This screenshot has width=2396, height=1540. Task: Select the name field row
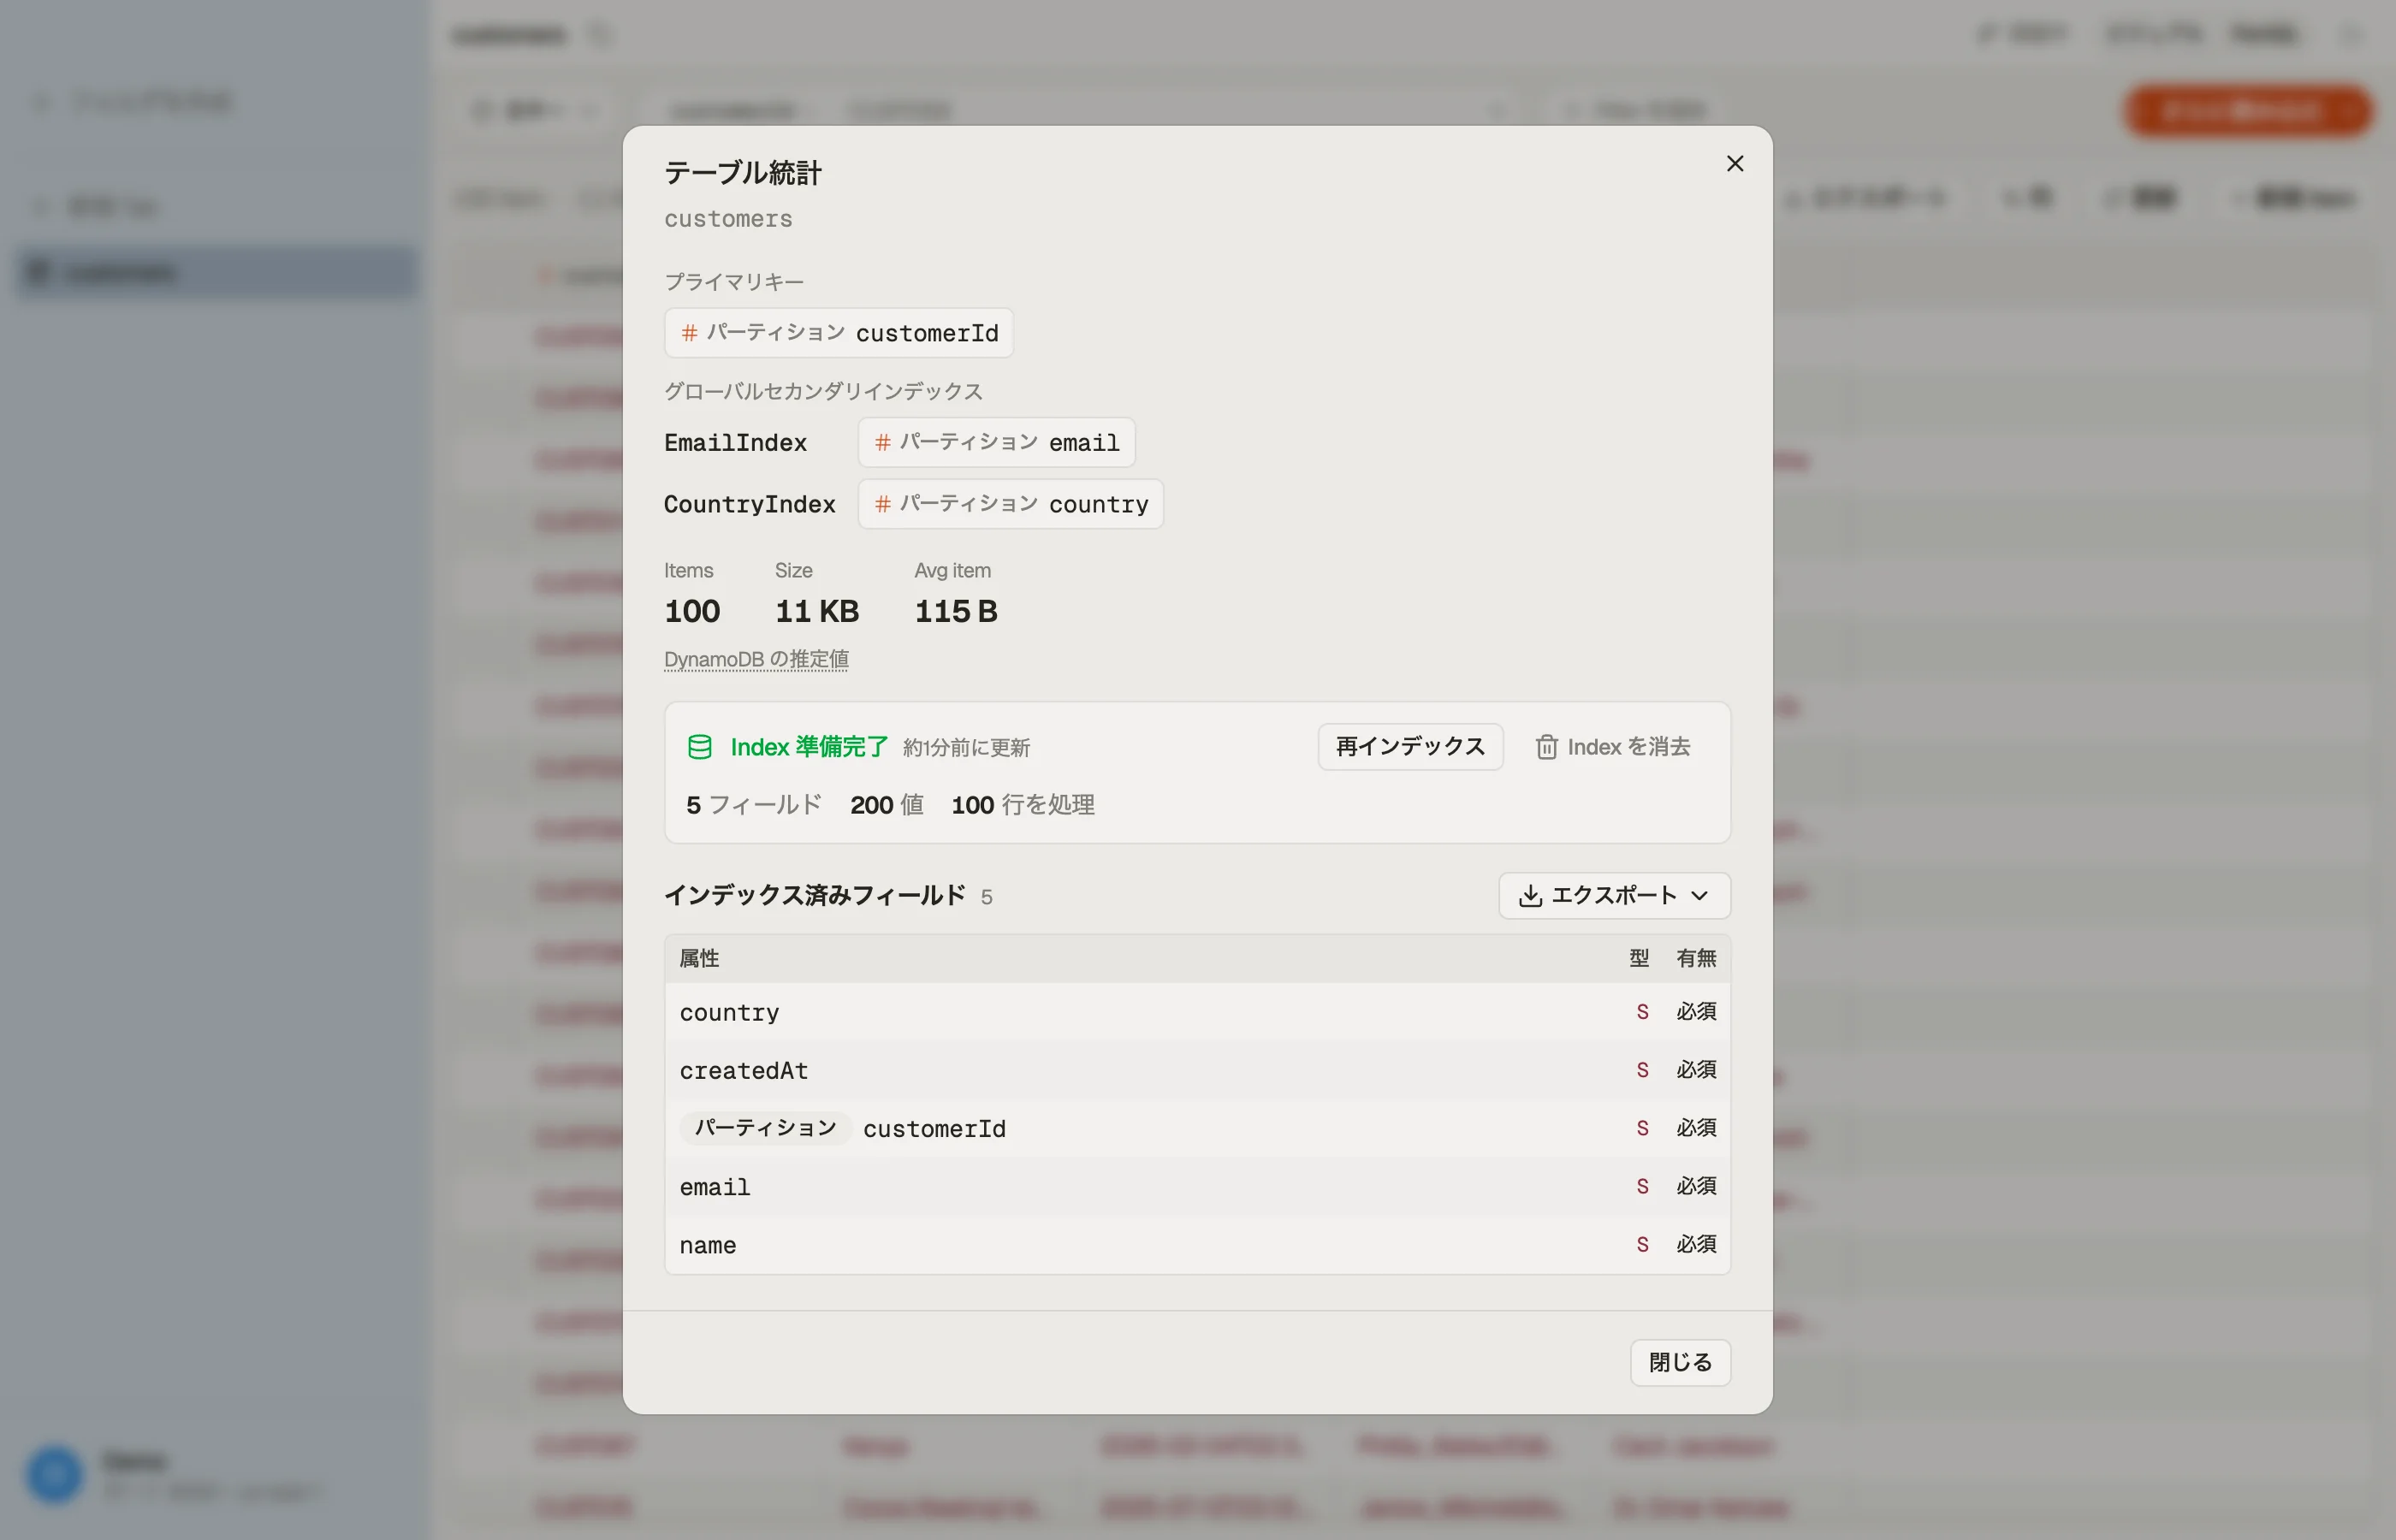click(1197, 1245)
